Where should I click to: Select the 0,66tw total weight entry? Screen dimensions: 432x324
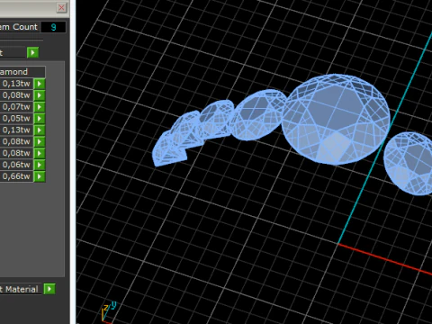click(16, 176)
